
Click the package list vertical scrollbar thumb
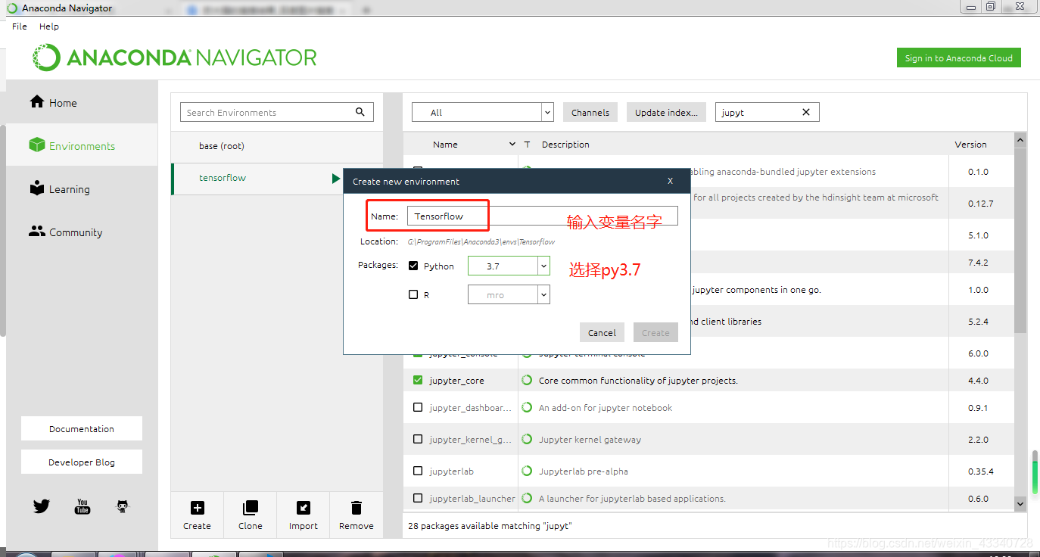click(x=1020, y=239)
